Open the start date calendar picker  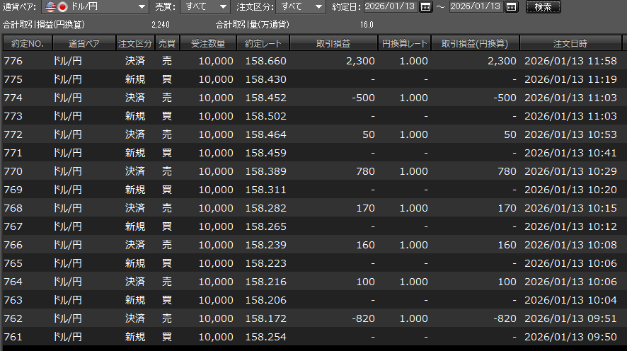tap(425, 7)
